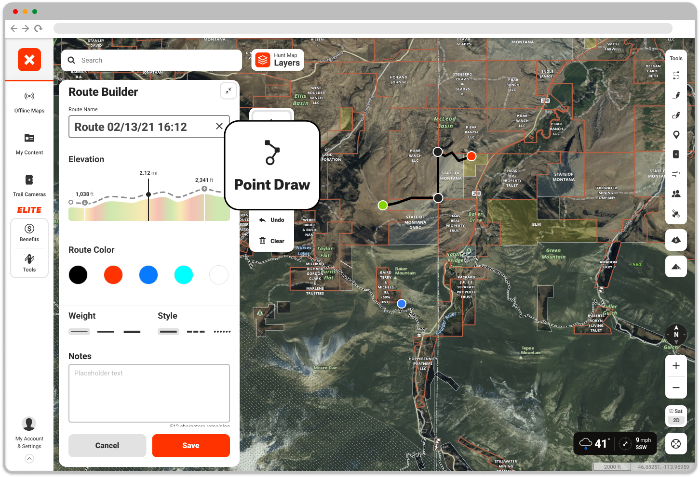
Task: Select the trail camera tool
Action: click(x=676, y=155)
